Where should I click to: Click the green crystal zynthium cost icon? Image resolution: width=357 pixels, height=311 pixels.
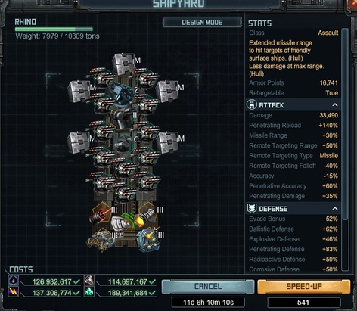tap(89, 292)
